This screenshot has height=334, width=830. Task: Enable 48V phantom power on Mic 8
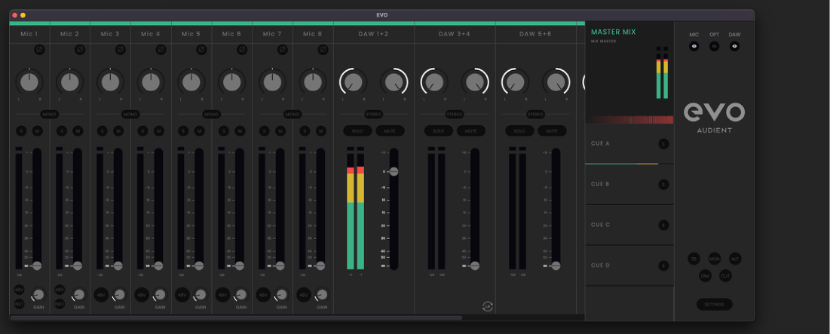(303, 294)
